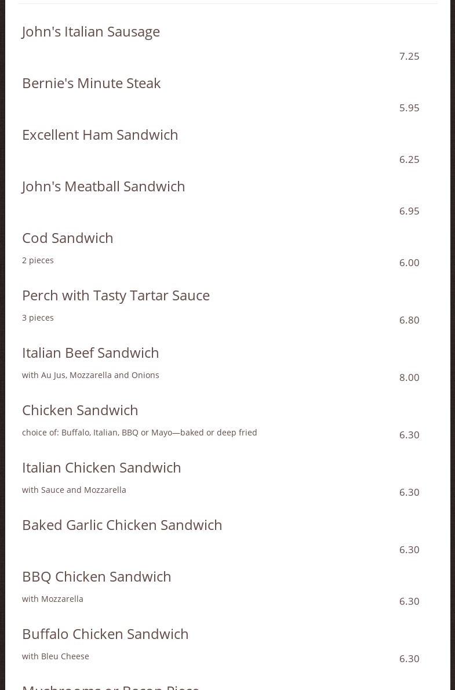Pick the Baked Garlic Chicken Sandwich item
455x690 pixels.
[x=122, y=525]
